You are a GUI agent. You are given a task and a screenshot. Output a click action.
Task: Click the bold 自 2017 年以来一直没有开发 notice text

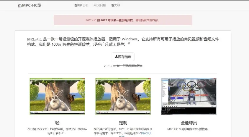pos(115,20)
